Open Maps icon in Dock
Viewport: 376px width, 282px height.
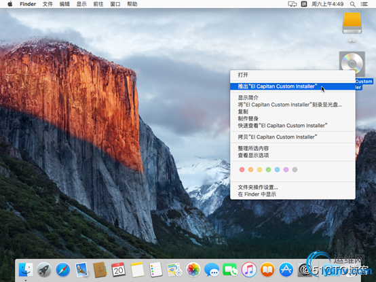pyautogui.click(x=174, y=270)
